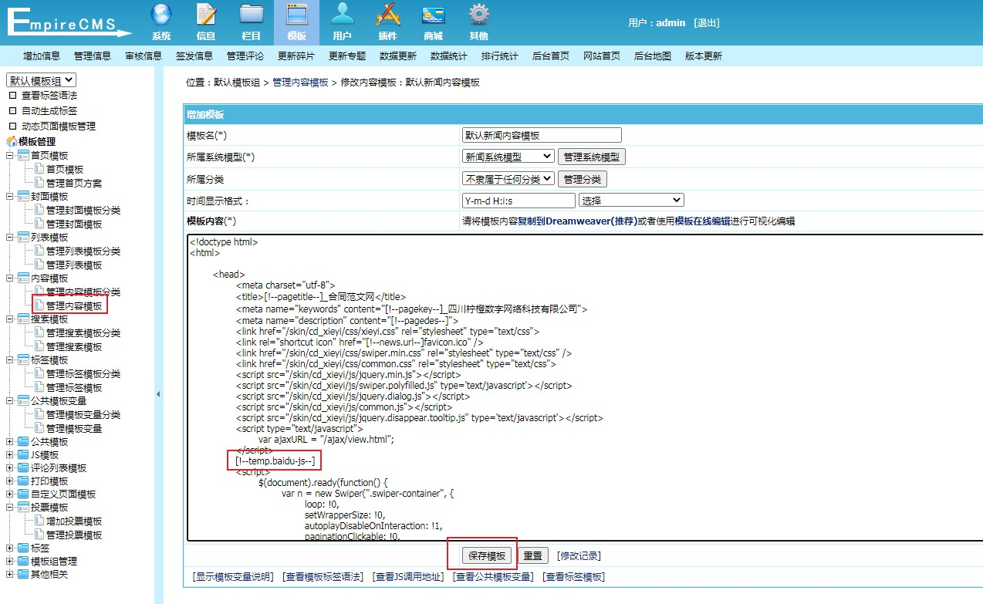The height and width of the screenshot is (604, 983).
Task: Click the 保存模板 button
Action: (x=487, y=555)
